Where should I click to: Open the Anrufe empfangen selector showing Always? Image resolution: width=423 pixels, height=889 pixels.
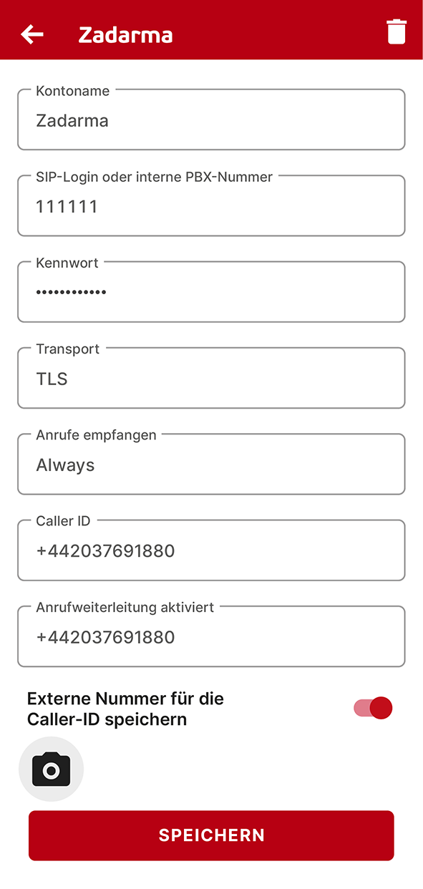tap(211, 464)
